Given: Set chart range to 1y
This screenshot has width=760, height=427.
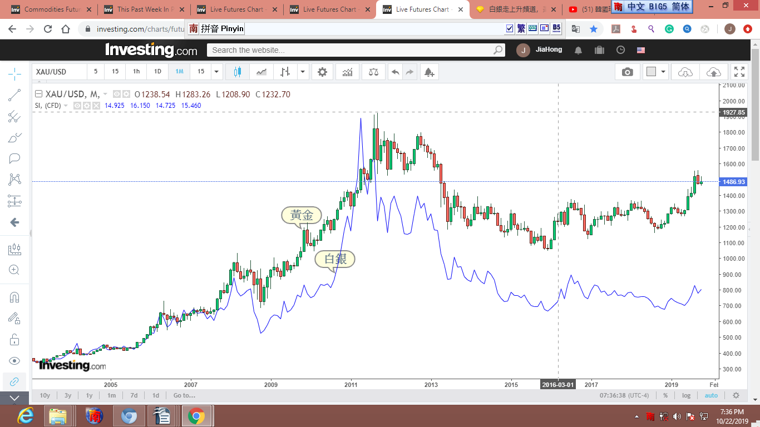Looking at the screenshot, I should (89, 396).
